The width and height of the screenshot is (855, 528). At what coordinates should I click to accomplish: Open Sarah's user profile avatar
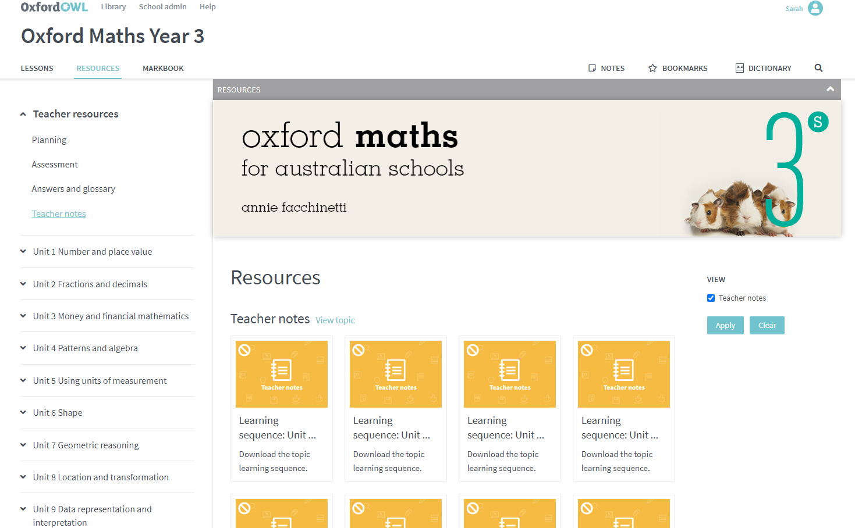point(815,8)
